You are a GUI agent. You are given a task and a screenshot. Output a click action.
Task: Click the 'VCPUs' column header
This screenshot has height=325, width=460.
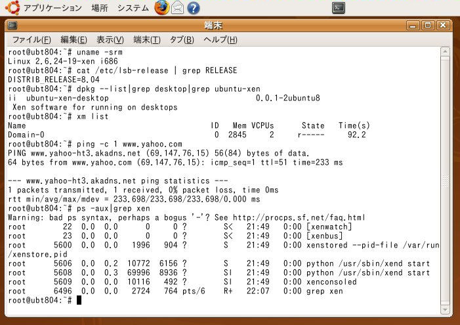pyautogui.click(x=262, y=125)
